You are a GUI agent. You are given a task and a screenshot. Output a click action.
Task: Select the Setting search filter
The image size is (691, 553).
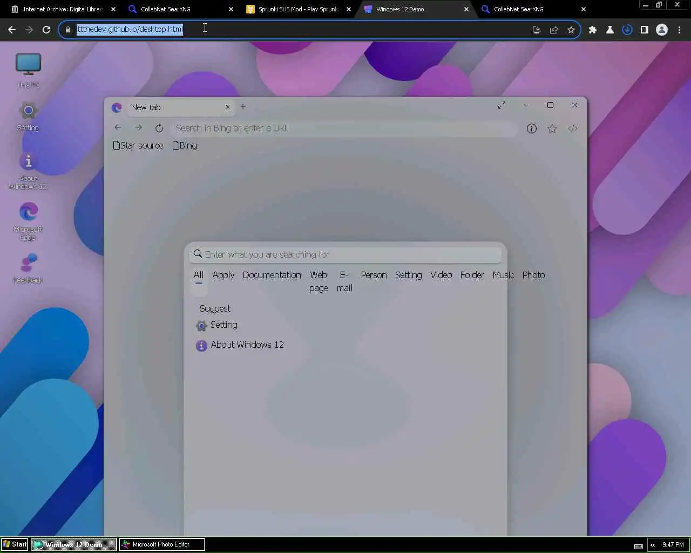408,275
